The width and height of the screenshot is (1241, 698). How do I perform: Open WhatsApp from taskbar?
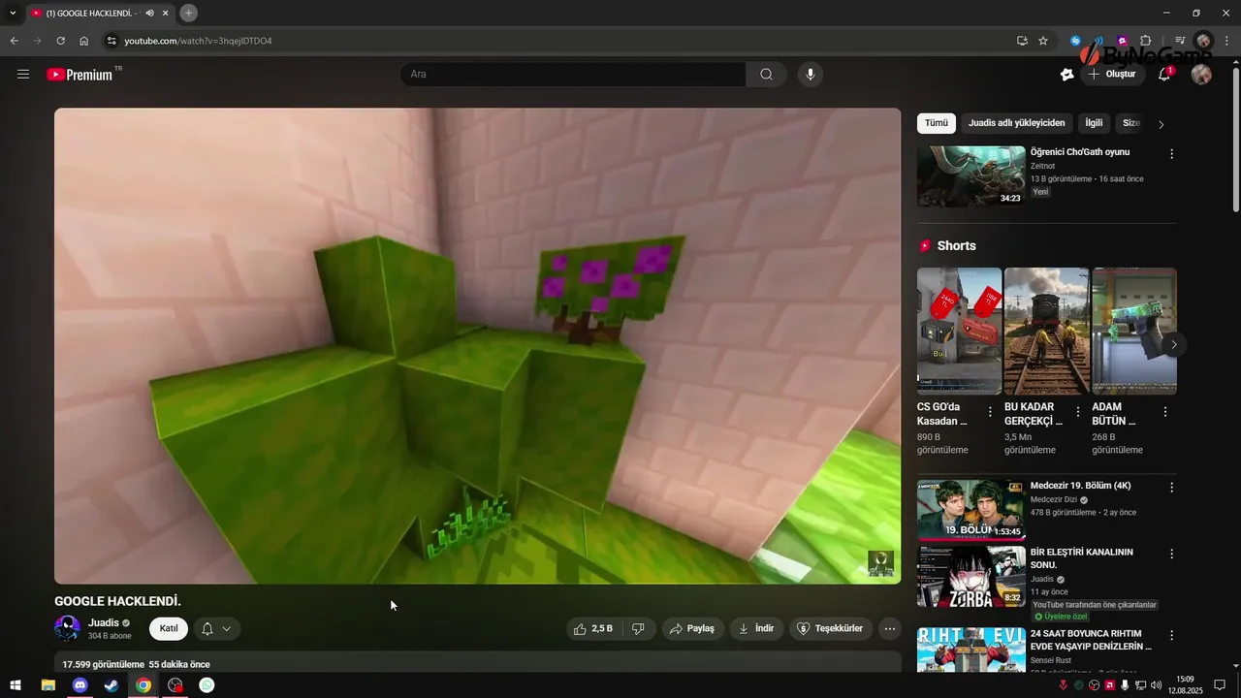tap(207, 685)
